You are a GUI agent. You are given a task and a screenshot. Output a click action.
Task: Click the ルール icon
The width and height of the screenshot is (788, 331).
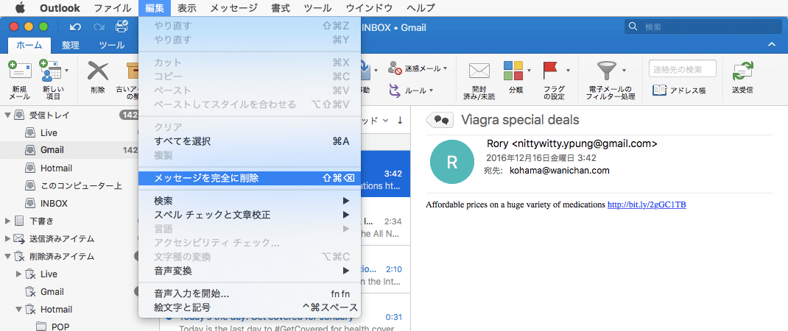[395, 90]
